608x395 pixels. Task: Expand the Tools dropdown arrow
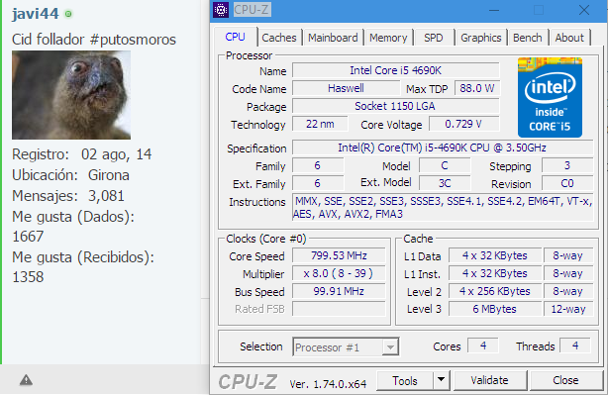coord(442,380)
